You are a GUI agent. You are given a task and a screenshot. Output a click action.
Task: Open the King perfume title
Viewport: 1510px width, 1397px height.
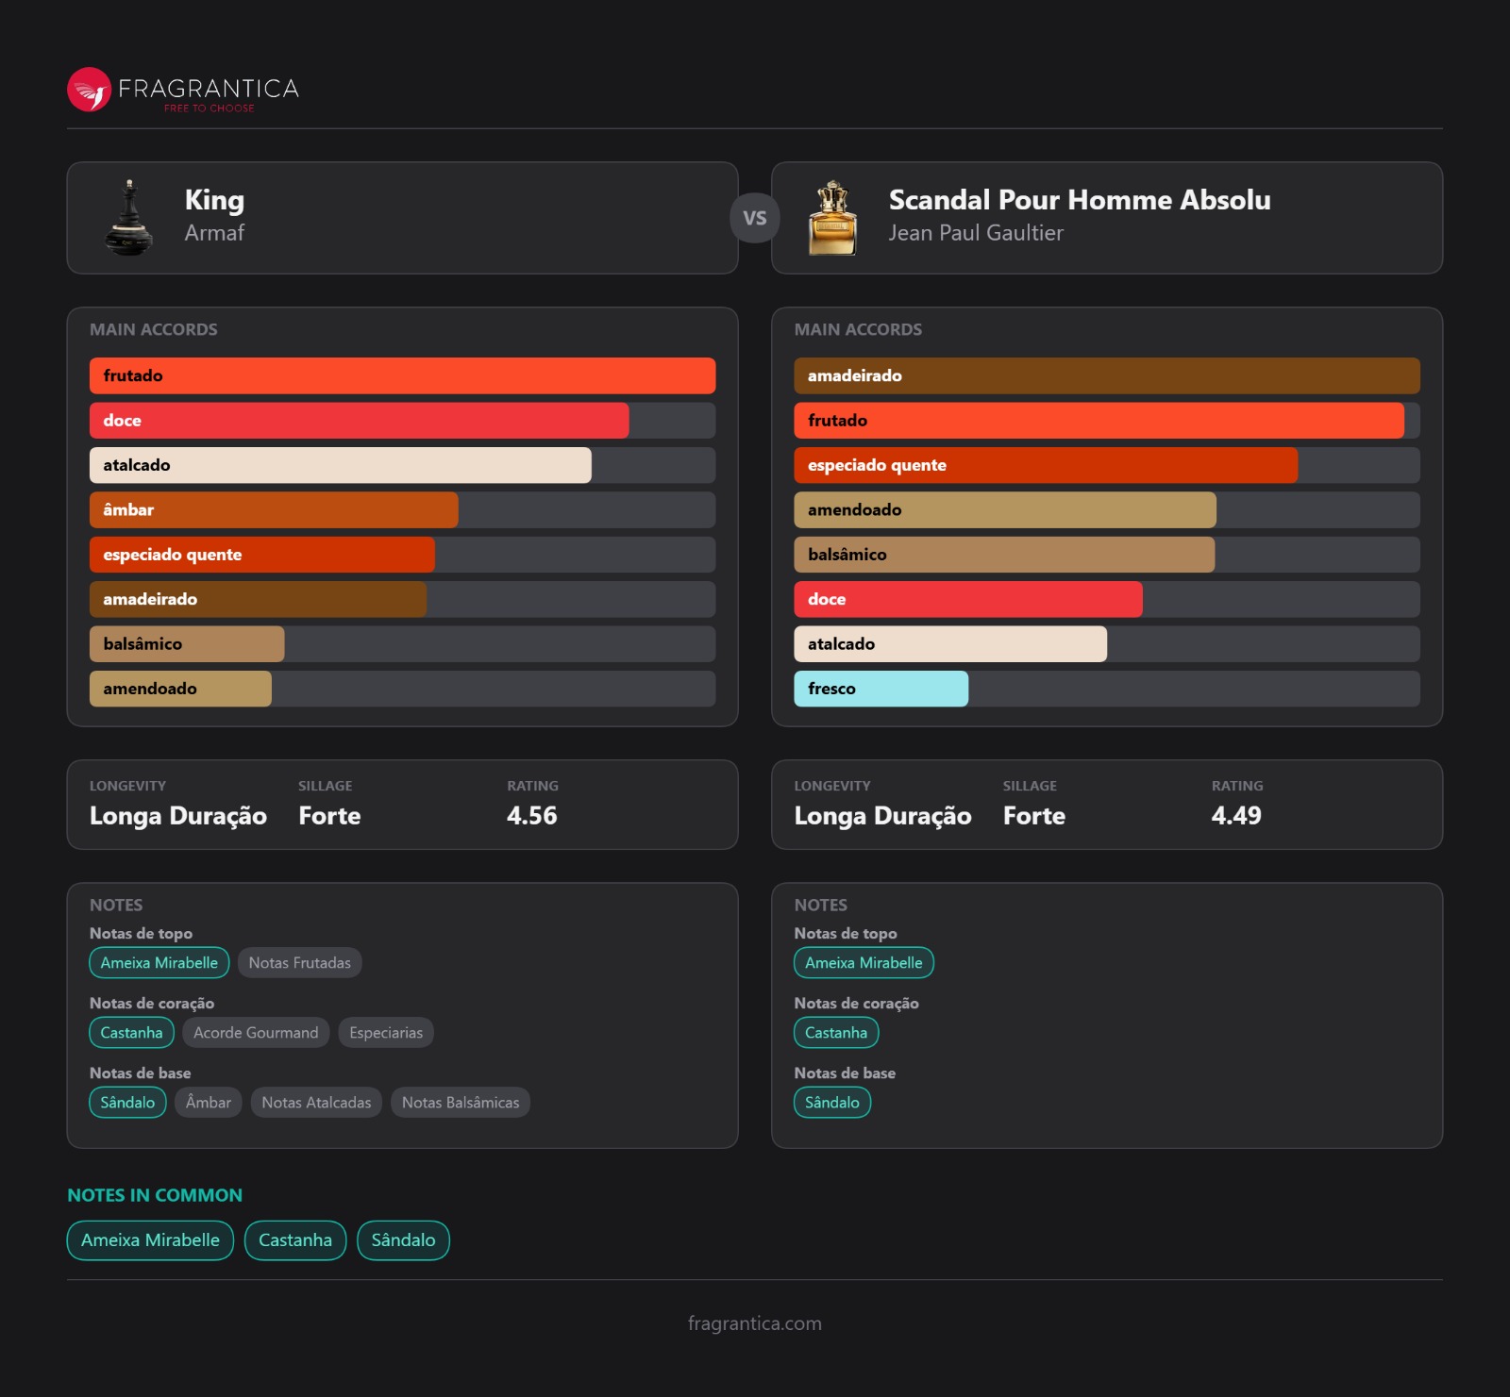click(x=214, y=200)
